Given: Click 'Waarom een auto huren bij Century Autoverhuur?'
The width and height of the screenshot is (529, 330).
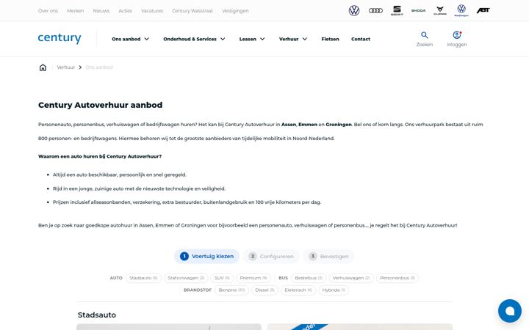Looking at the screenshot, I should click(100, 157).
